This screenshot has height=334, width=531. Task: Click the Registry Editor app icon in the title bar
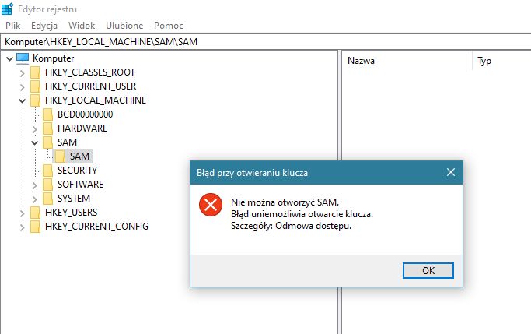7,9
